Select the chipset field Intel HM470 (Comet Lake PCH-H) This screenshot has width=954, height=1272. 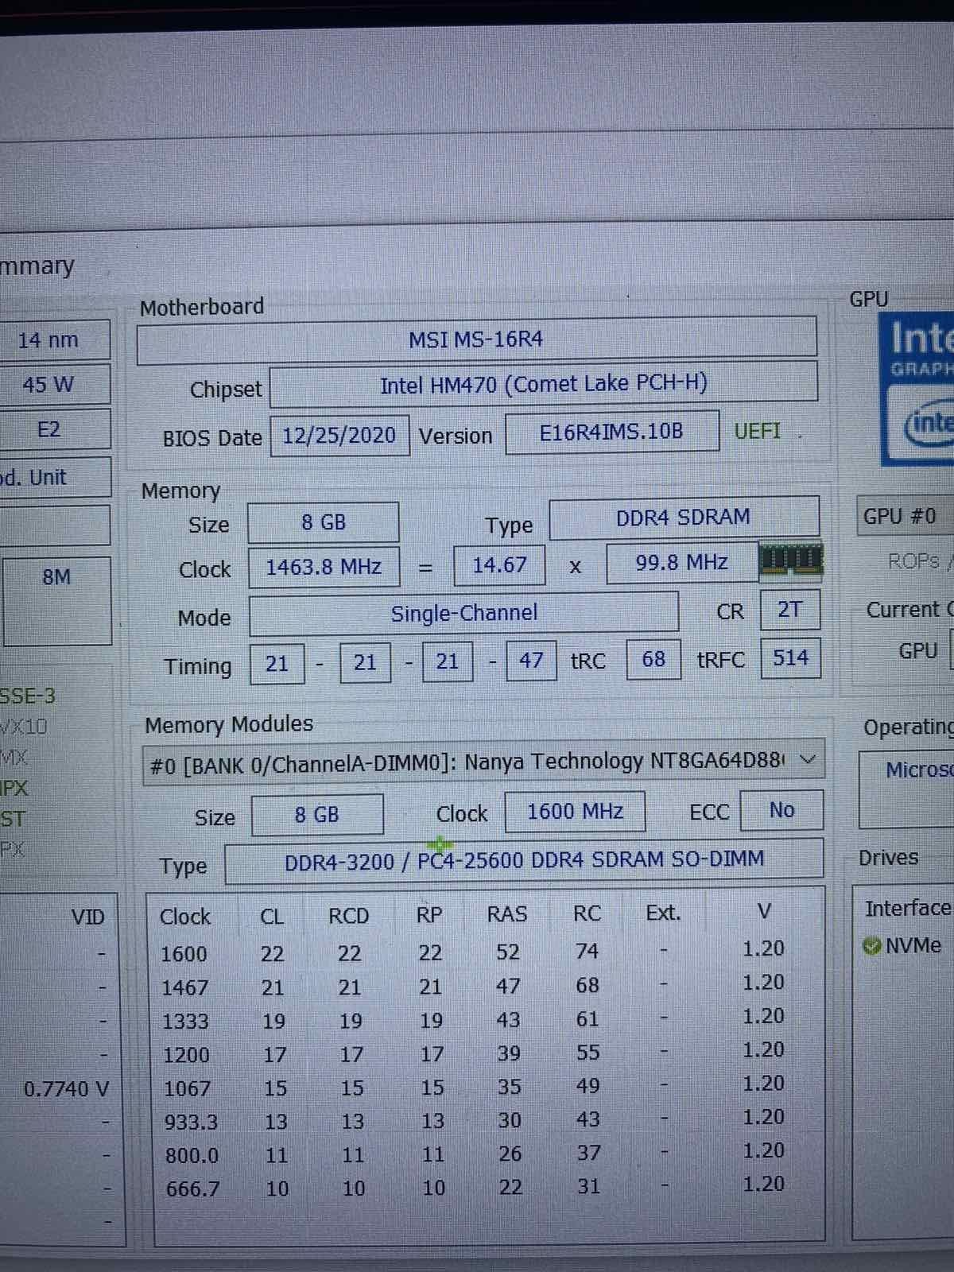tap(544, 385)
